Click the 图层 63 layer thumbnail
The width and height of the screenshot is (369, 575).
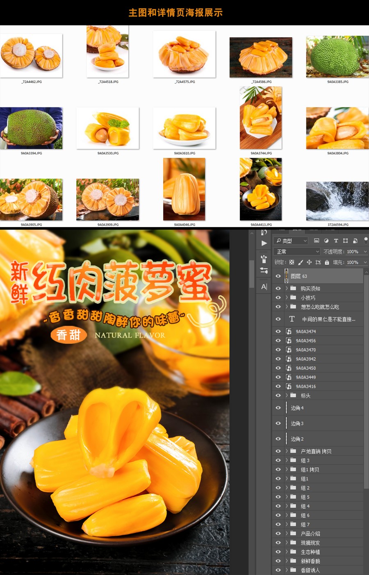click(287, 276)
